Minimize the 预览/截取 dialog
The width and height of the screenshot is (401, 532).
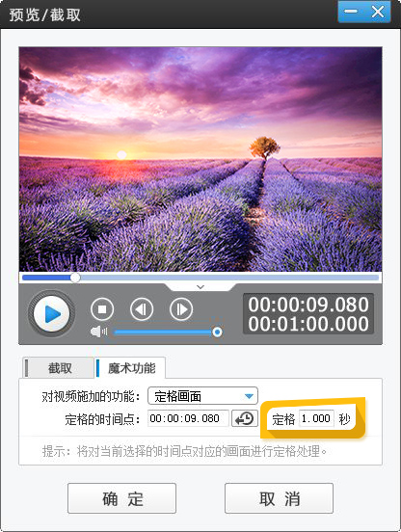pos(351,12)
